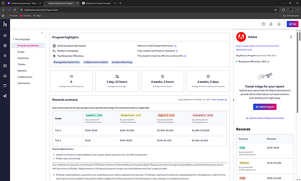
Task: Click the sparkle AI icon in sidebar
Action: (x=5, y=96)
